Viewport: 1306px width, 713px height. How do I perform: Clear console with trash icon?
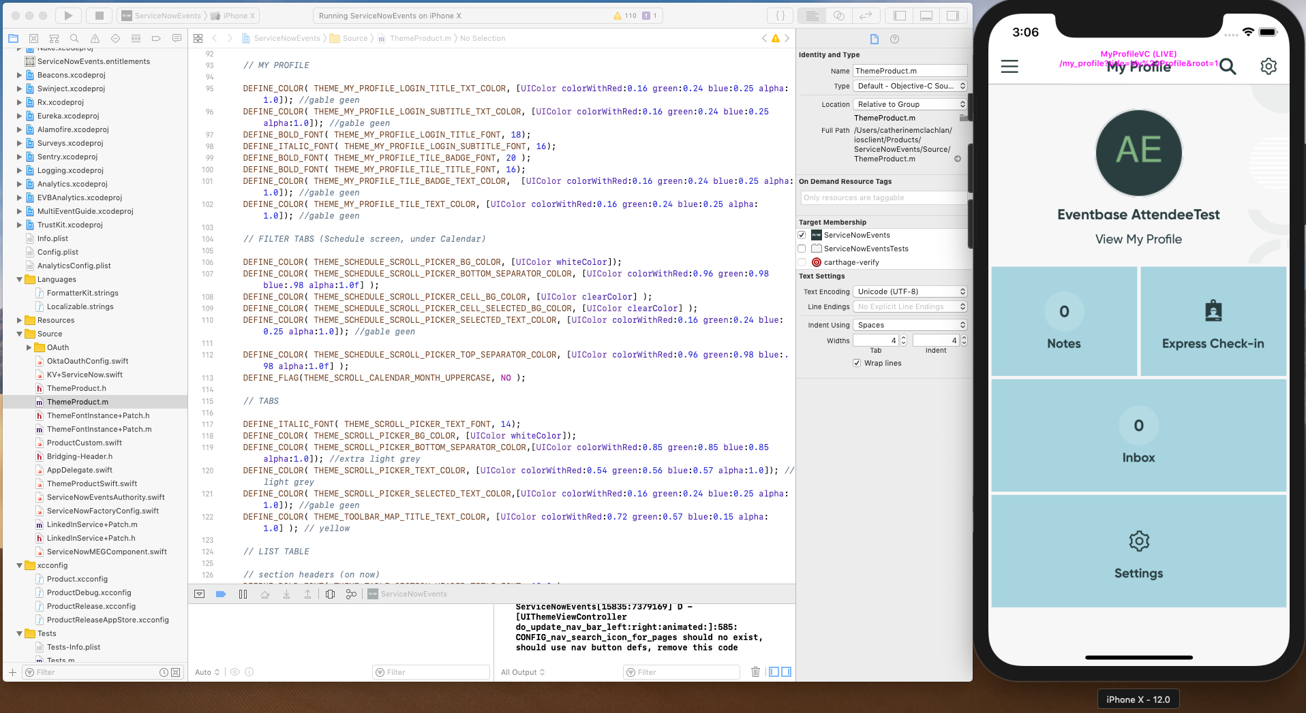(x=755, y=671)
